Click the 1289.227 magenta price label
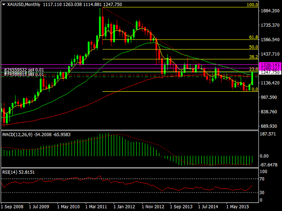This screenshot has height=211, width=282. 270,69
